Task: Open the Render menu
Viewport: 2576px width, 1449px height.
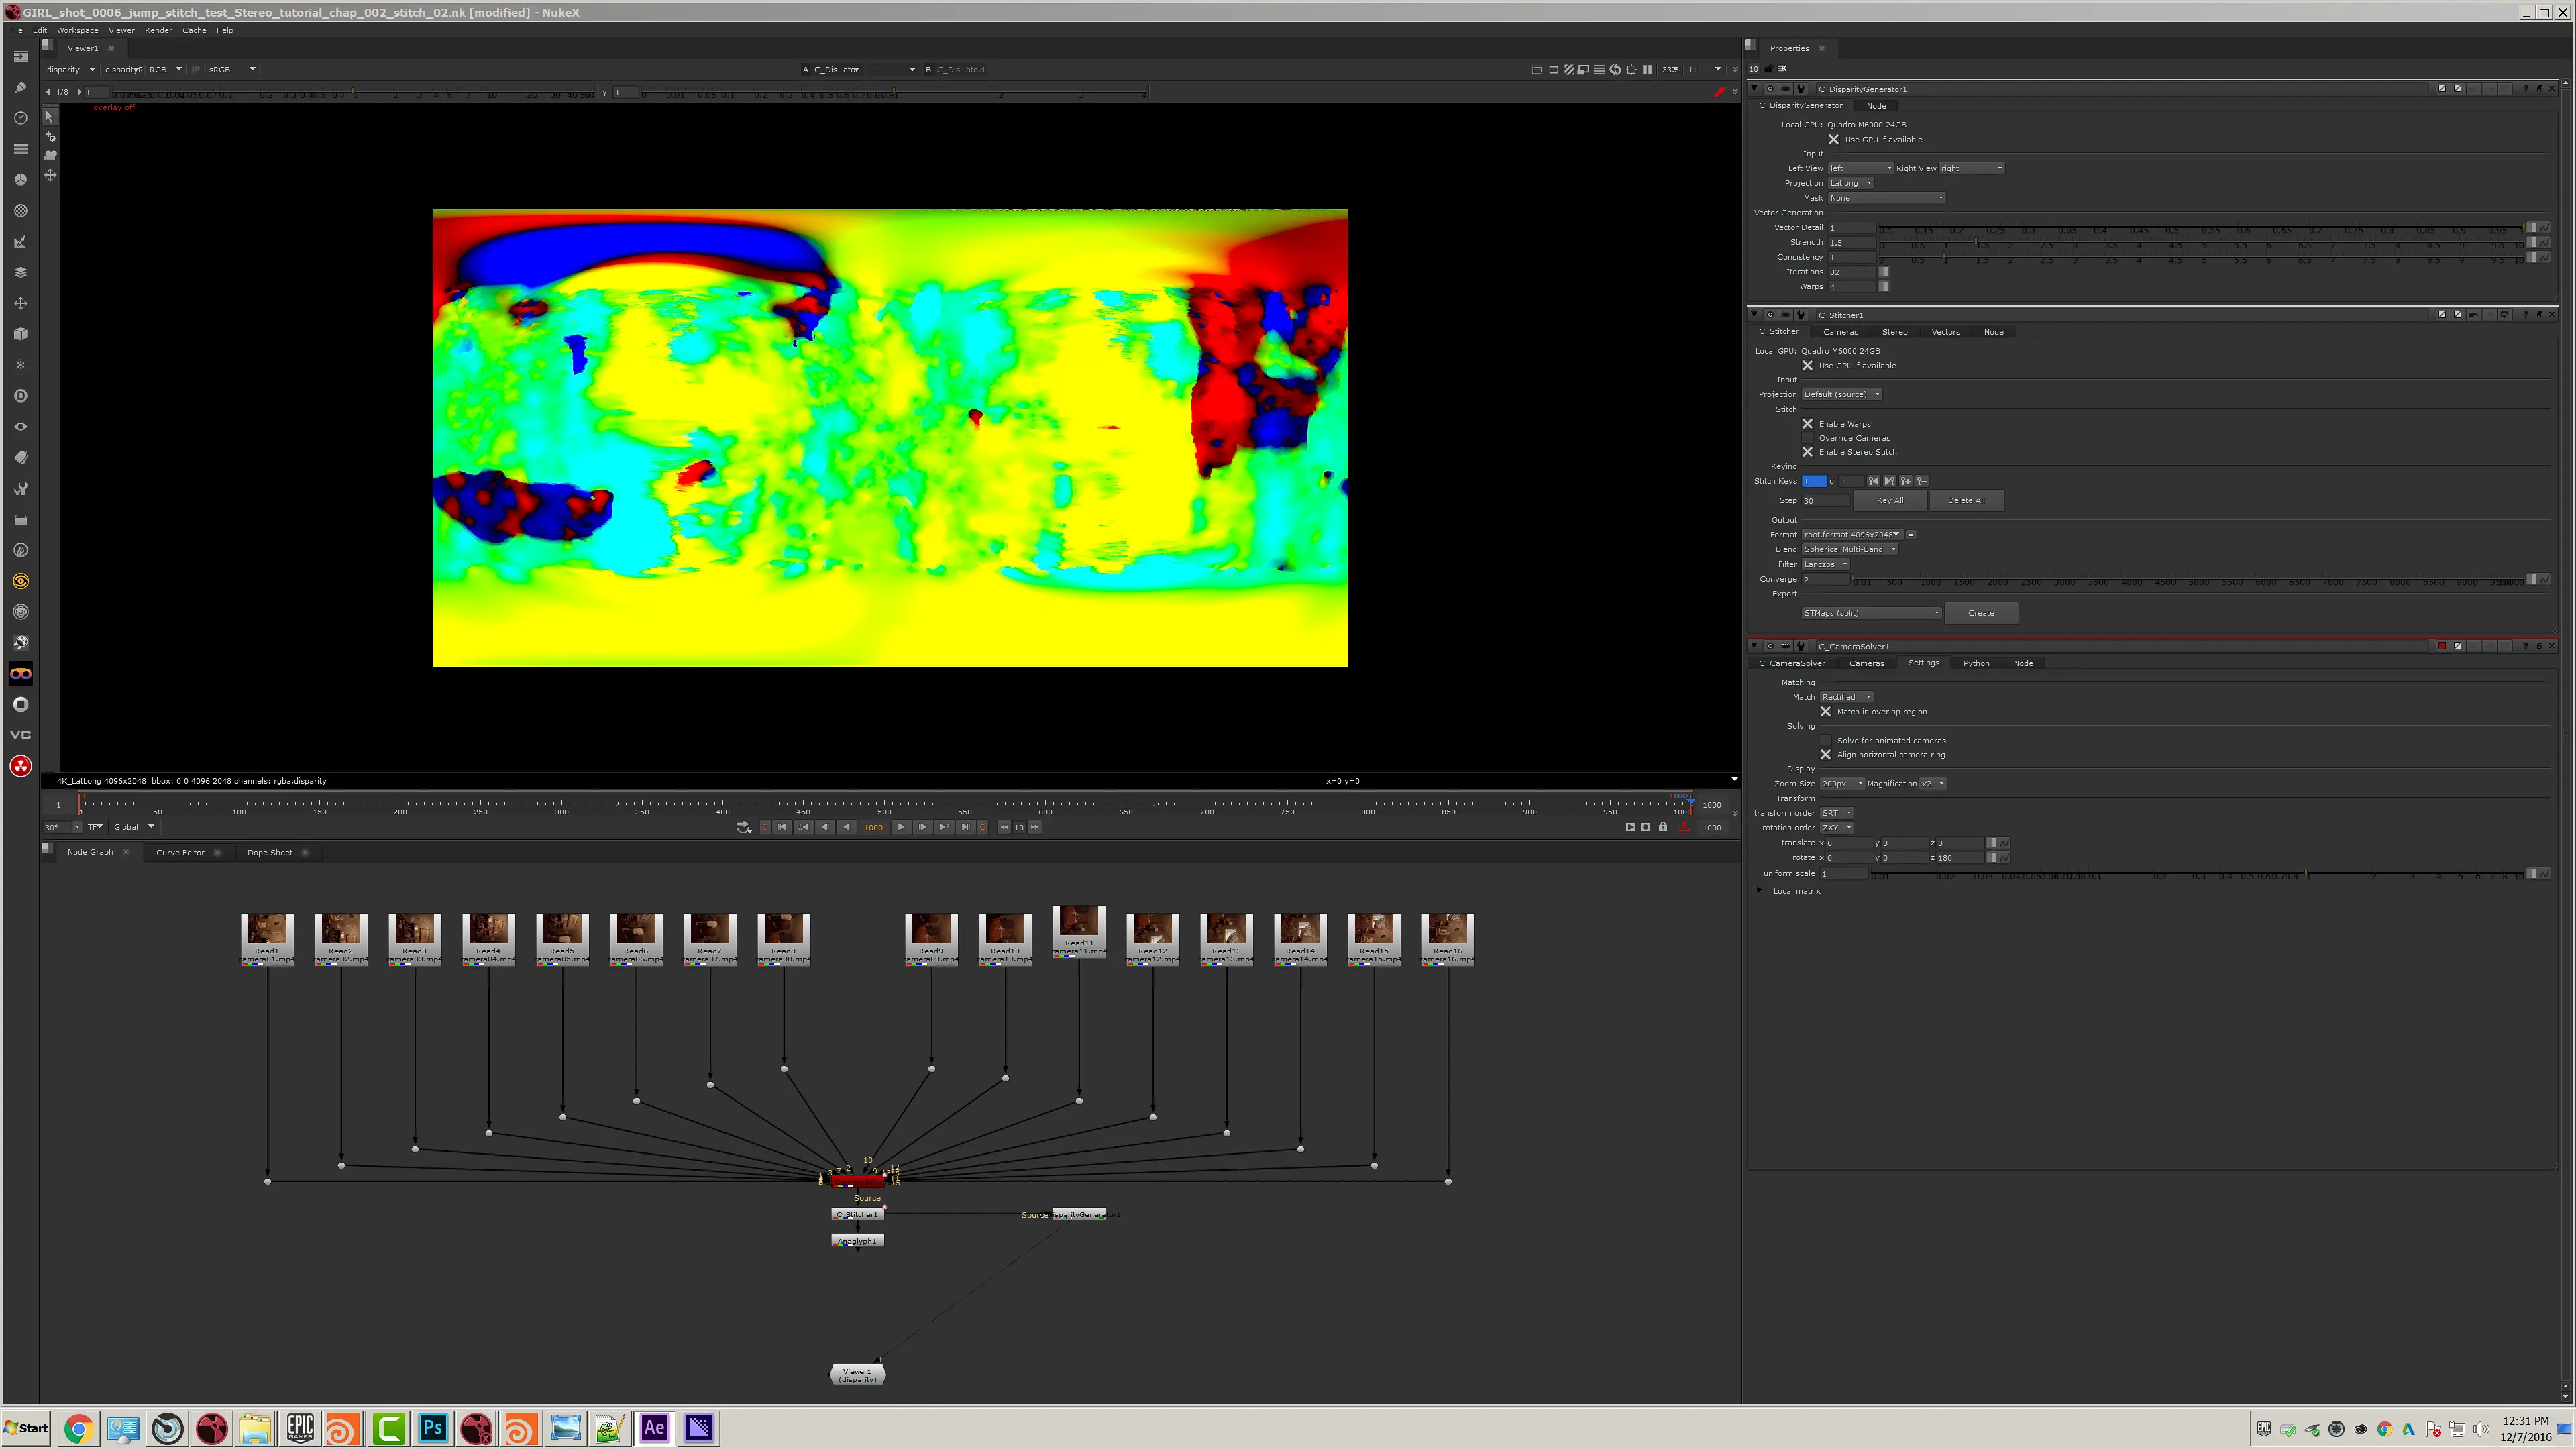Action: point(158,30)
